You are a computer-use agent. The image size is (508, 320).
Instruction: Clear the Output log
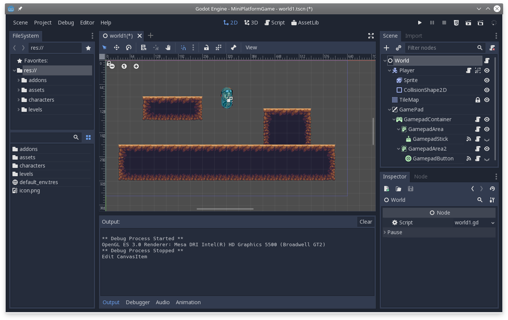tap(365, 222)
